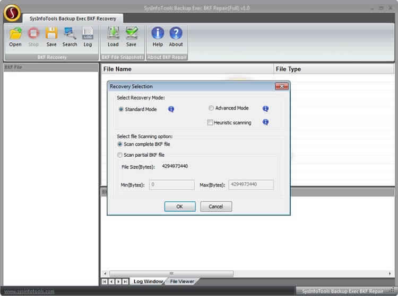
Task: Click the Max(Bytes) input field
Action: coord(251,184)
